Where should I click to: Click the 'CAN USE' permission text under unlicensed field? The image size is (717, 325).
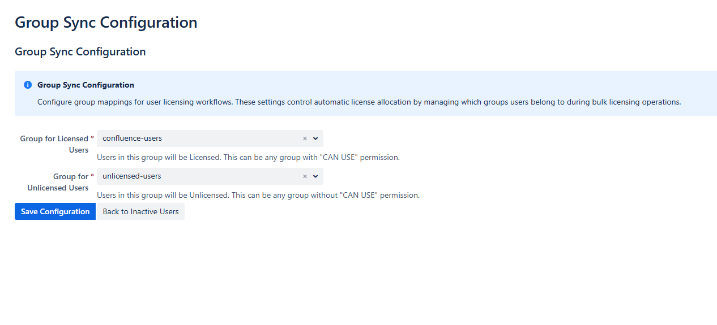(358, 195)
